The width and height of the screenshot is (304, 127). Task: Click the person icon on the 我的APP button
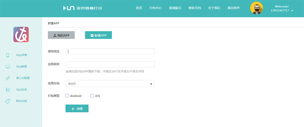[x=55, y=35]
